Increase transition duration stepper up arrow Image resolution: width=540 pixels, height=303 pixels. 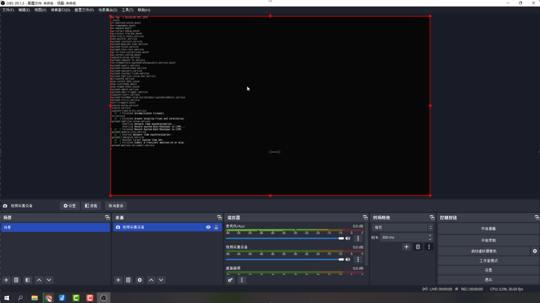tap(430, 236)
